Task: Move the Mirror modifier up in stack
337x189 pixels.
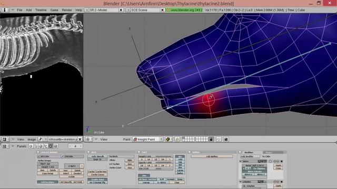Action: (x=275, y=161)
